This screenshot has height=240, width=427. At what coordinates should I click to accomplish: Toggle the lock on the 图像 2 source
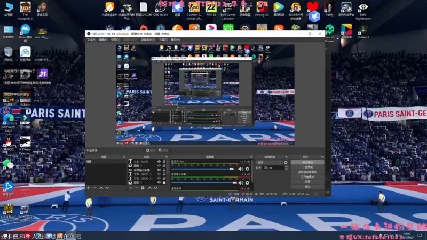164,182
